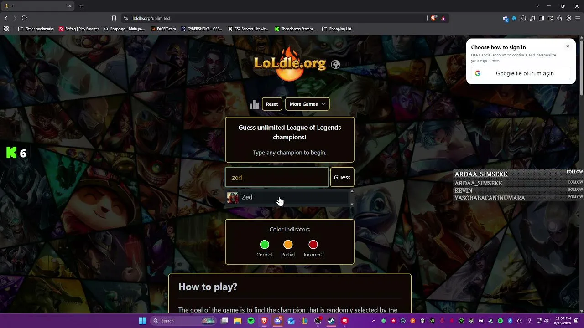This screenshot has width=584, height=328.
Task: Open the statistics bar chart icon
Action: tap(254, 104)
